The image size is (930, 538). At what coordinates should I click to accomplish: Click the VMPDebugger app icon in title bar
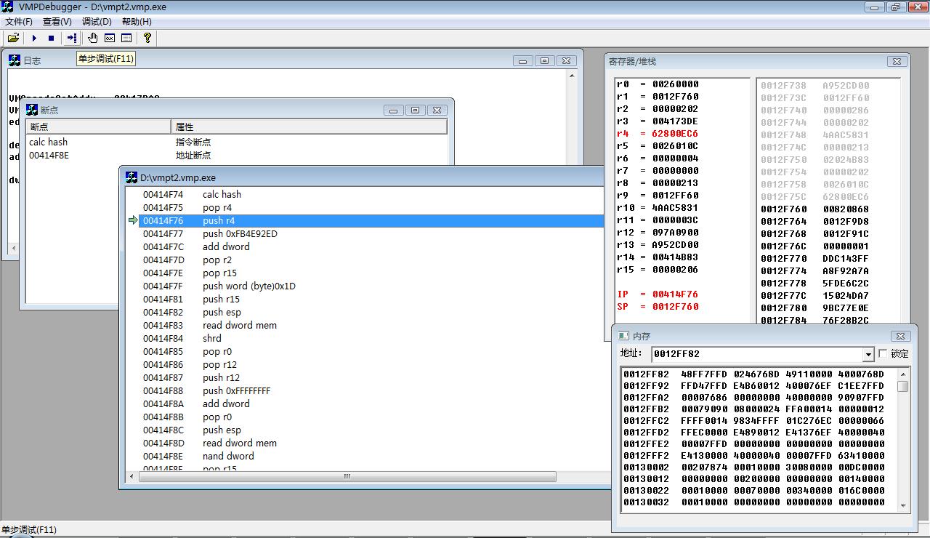click(x=9, y=7)
